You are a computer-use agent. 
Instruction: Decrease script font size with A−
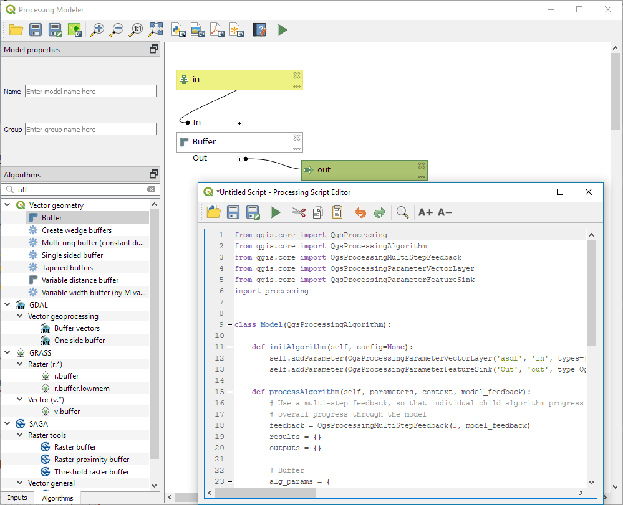tap(445, 212)
